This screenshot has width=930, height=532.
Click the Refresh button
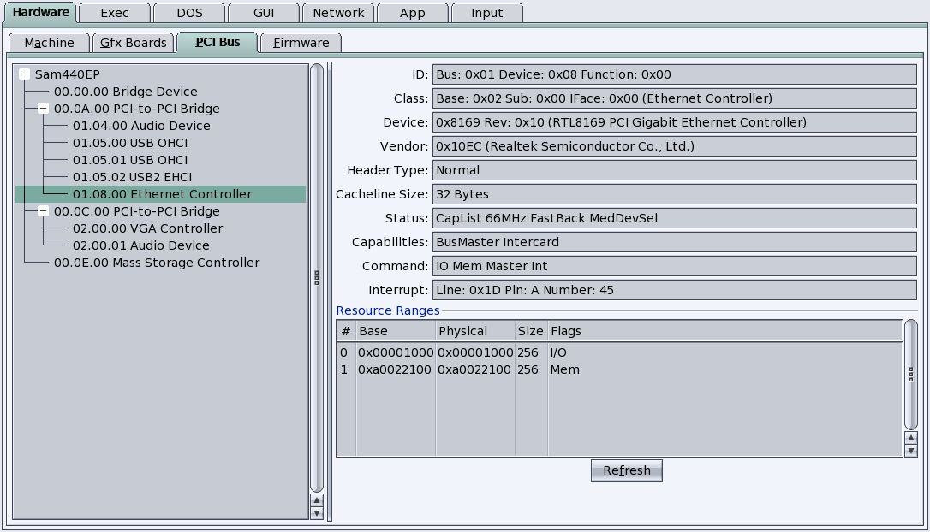[626, 470]
